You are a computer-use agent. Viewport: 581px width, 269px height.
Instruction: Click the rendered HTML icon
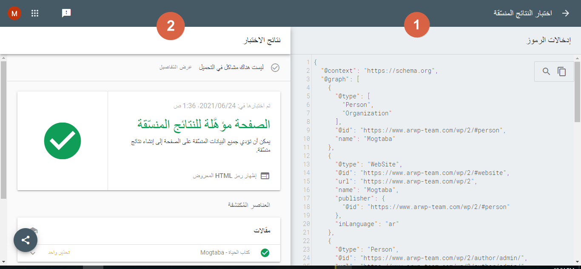tap(265, 176)
